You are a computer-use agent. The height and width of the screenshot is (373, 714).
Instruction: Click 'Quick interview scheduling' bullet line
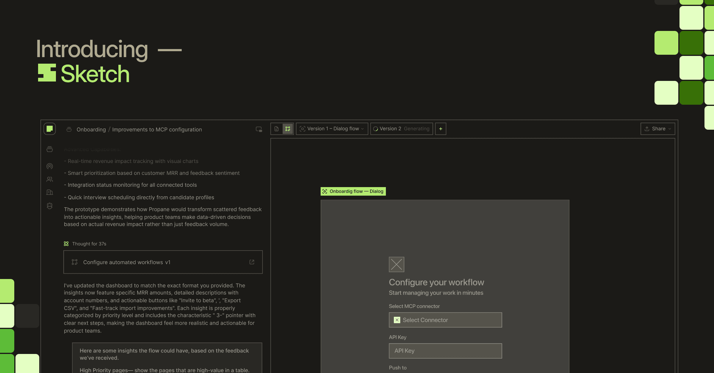click(139, 198)
